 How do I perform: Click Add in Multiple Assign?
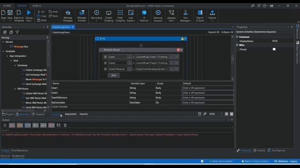(x=113, y=75)
